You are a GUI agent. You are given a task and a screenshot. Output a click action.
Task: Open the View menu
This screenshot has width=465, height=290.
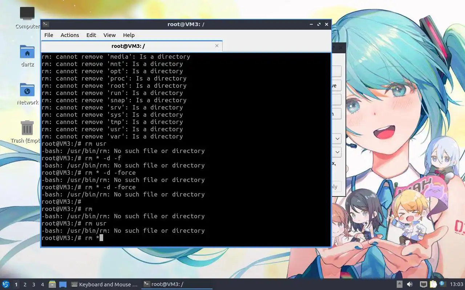(109, 35)
